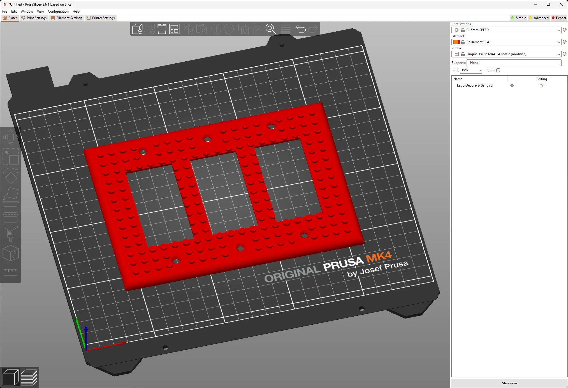The width and height of the screenshot is (568, 388).
Task: Select the 3D editor view cube
Action: click(10, 377)
